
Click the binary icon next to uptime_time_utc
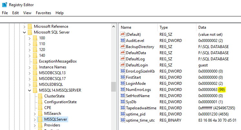[123, 120]
